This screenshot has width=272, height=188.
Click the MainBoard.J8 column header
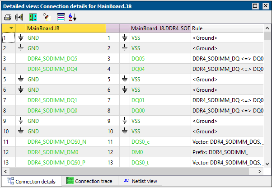(x=66, y=28)
